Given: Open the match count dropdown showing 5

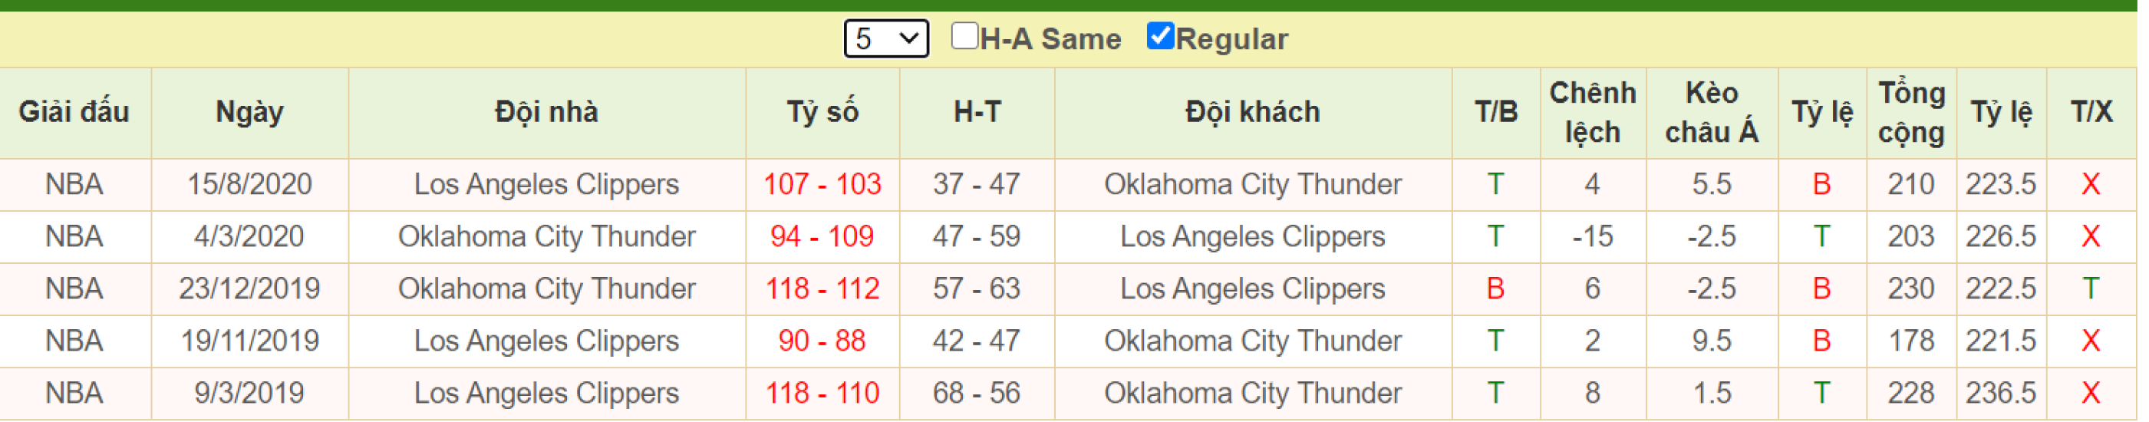Looking at the screenshot, I should pyautogui.click(x=886, y=38).
